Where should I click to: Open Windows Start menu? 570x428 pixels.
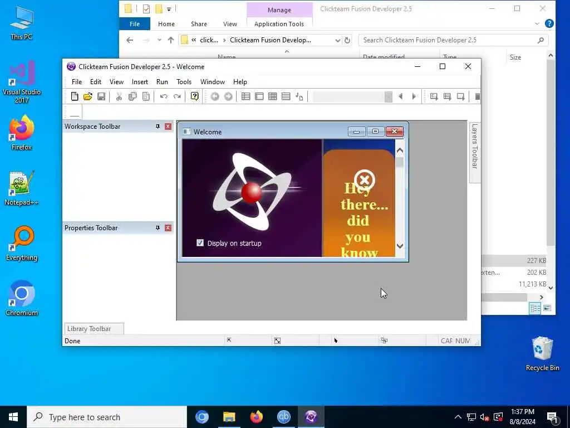click(13, 417)
